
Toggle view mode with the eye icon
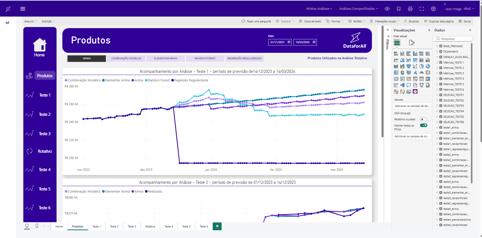(387, 9)
